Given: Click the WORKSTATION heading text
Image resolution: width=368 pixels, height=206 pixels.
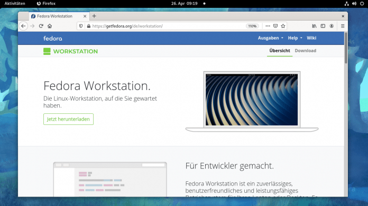Looking at the screenshot, I should [x=75, y=52].
